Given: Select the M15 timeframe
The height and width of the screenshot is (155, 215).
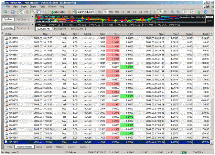Looking at the screenshot, I should click(x=111, y=12).
